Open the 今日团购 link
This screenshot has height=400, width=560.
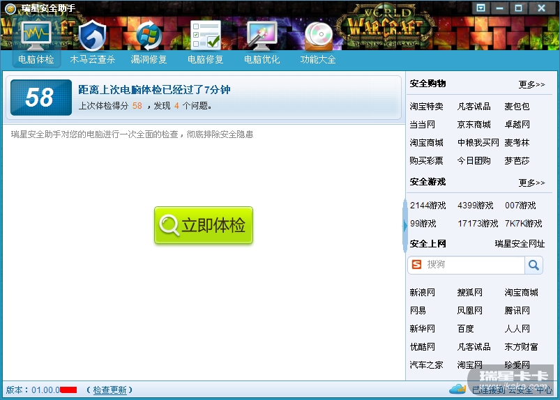[474, 160]
